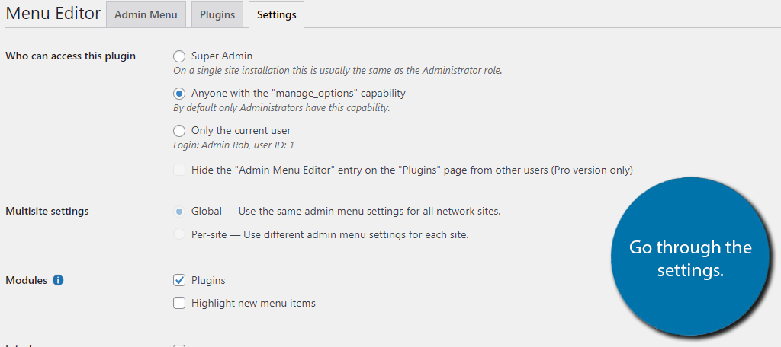Select the Super Admin radio option

coord(179,56)
